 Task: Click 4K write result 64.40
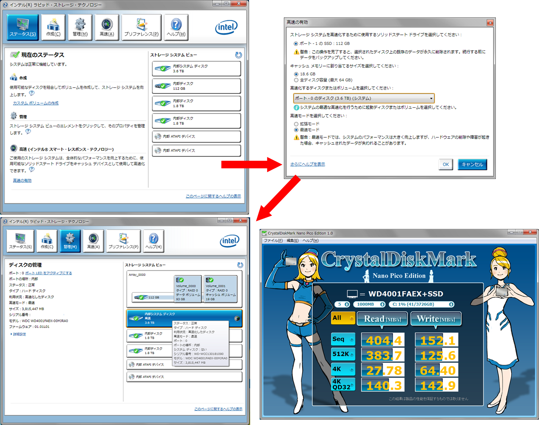437,370
